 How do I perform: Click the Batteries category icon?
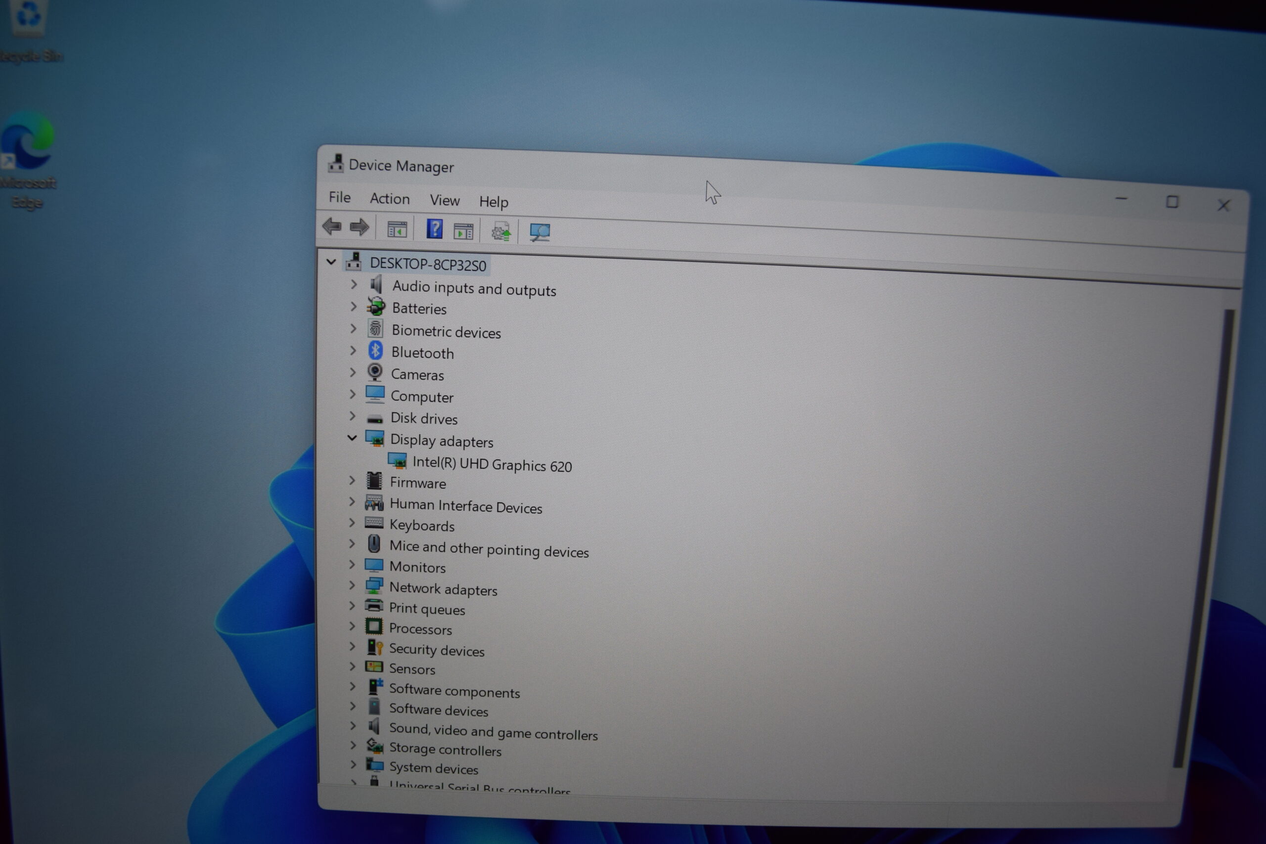click(376, 307)
